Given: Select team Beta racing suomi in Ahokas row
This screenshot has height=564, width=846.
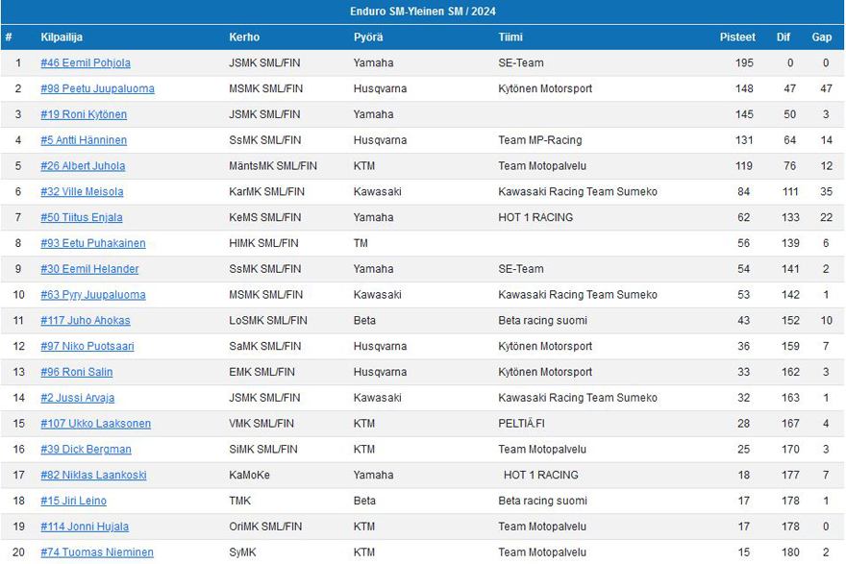Looking at the screenshot, I should (x=542, y=321).
